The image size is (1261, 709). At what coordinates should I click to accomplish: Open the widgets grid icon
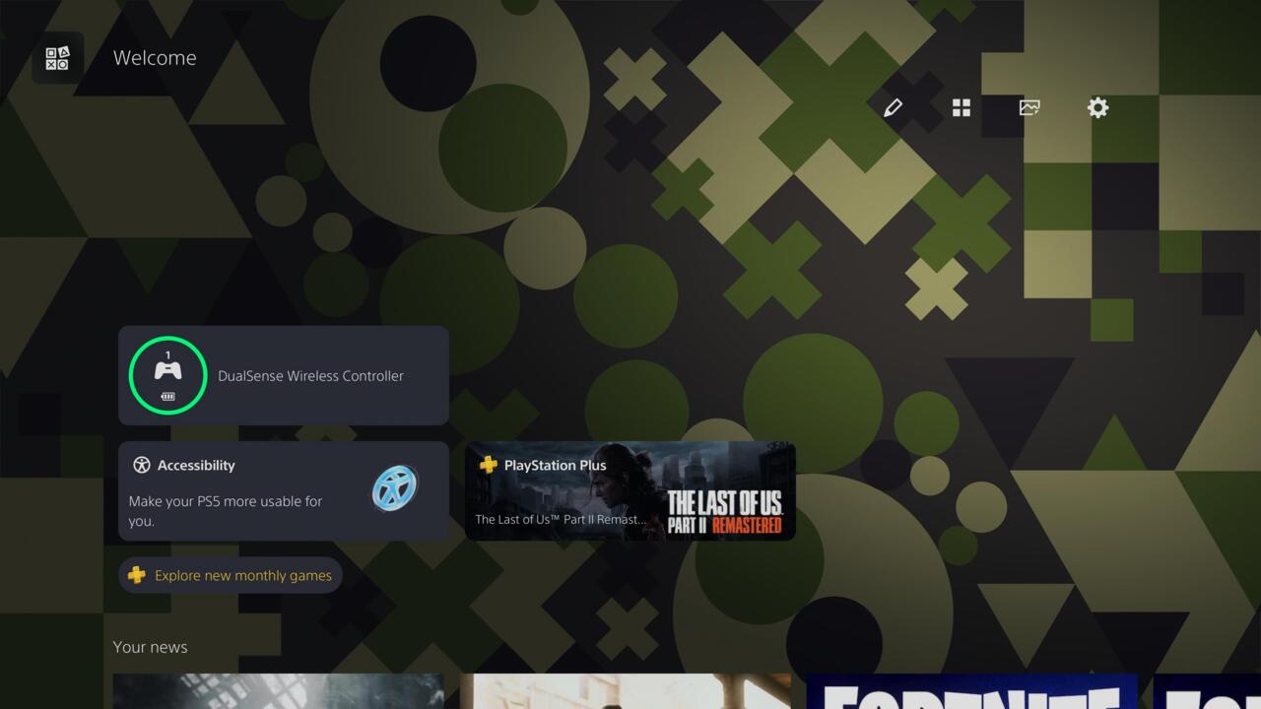(962, 108)
